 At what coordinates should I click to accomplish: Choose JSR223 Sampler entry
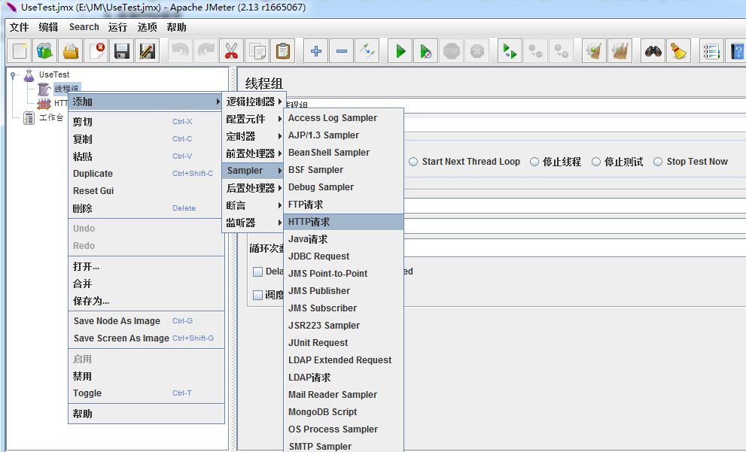(x=343, y=326)
